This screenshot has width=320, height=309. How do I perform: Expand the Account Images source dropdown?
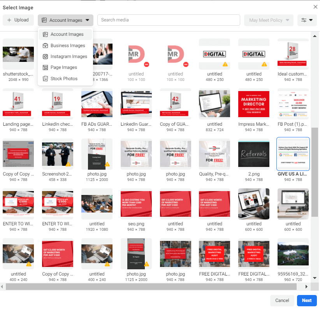click(x=65, y=20)
